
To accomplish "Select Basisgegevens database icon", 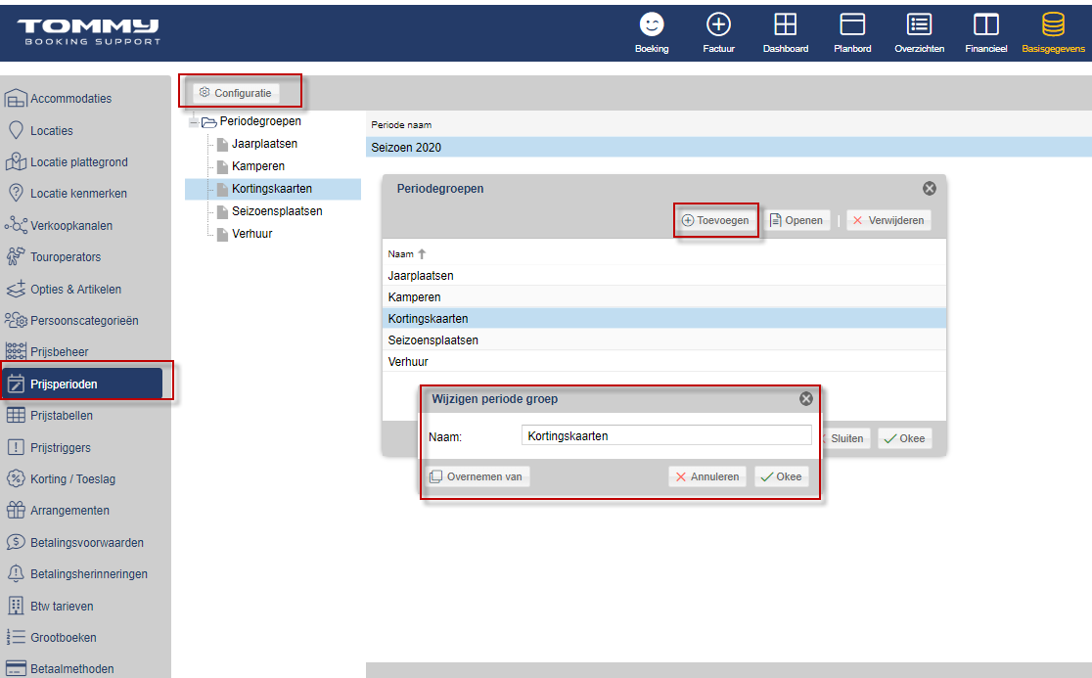I will 1053,25.
